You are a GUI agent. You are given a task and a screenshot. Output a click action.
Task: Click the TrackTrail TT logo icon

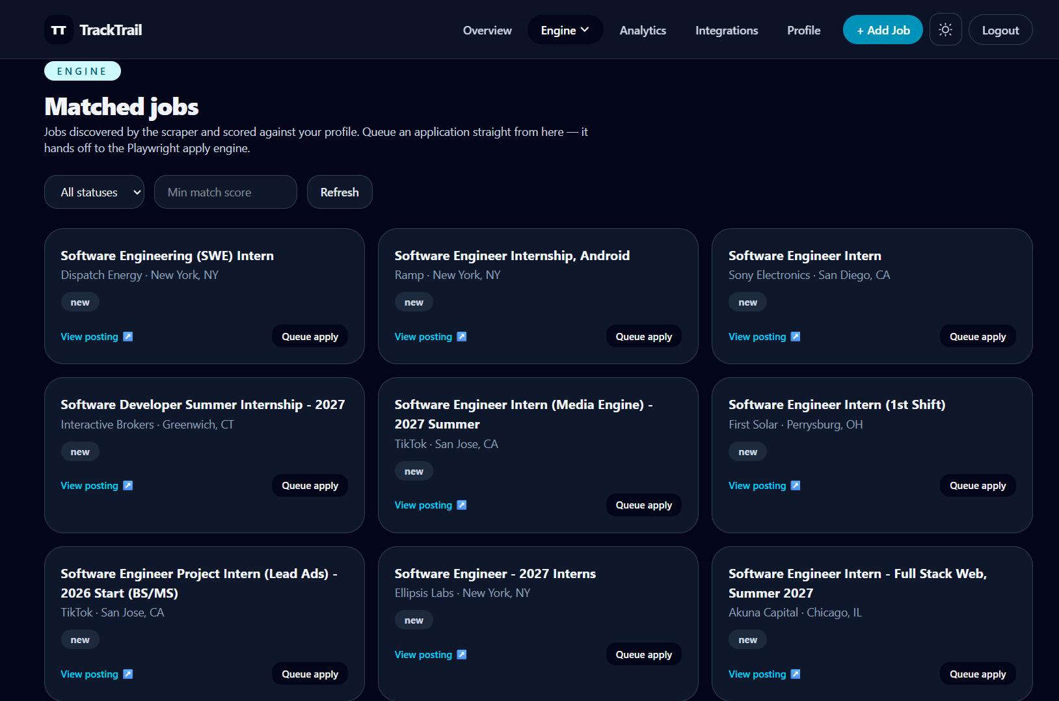(x=59, y=30)
